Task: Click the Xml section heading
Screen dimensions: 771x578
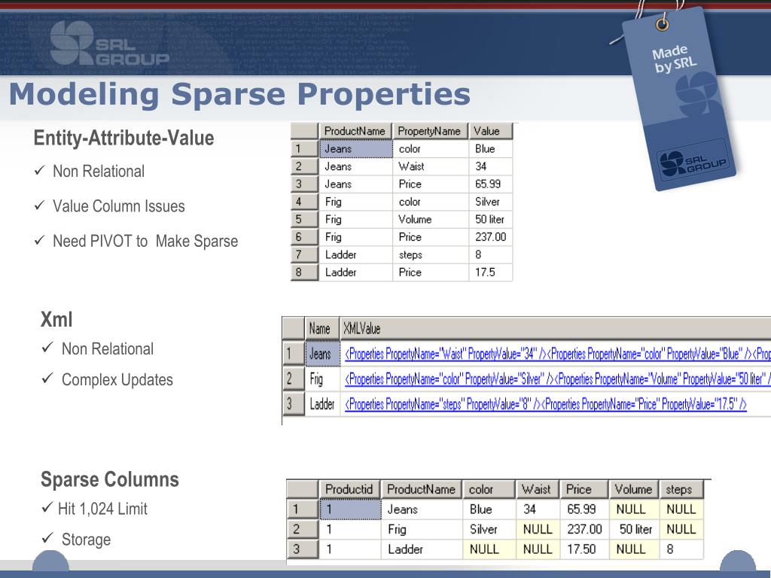Action: pos(56,320)
